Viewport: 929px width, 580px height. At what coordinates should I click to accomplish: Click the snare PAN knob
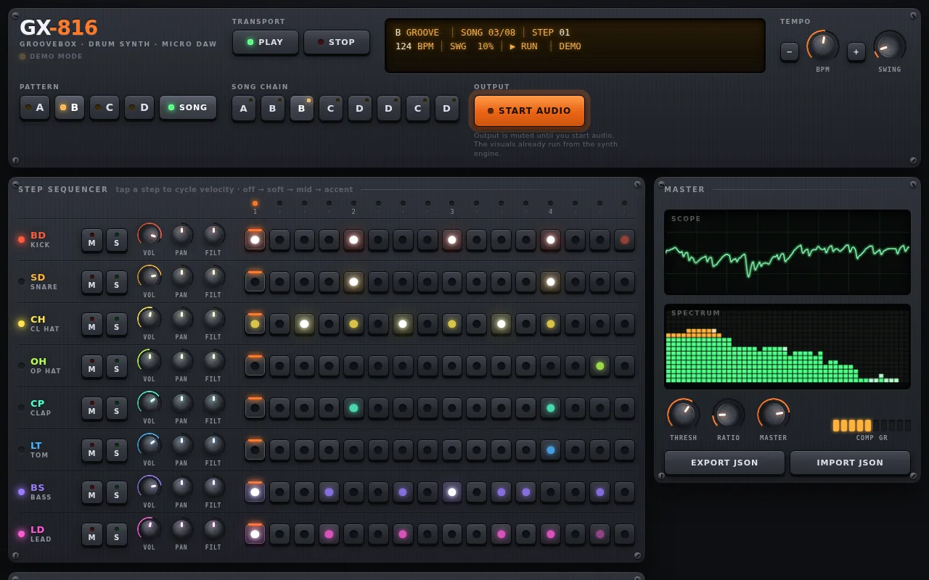(181, 275)
